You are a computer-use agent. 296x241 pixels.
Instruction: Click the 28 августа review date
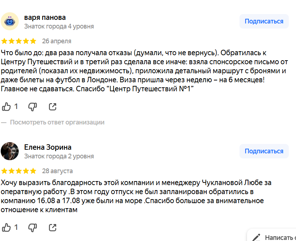pos(57,171)
